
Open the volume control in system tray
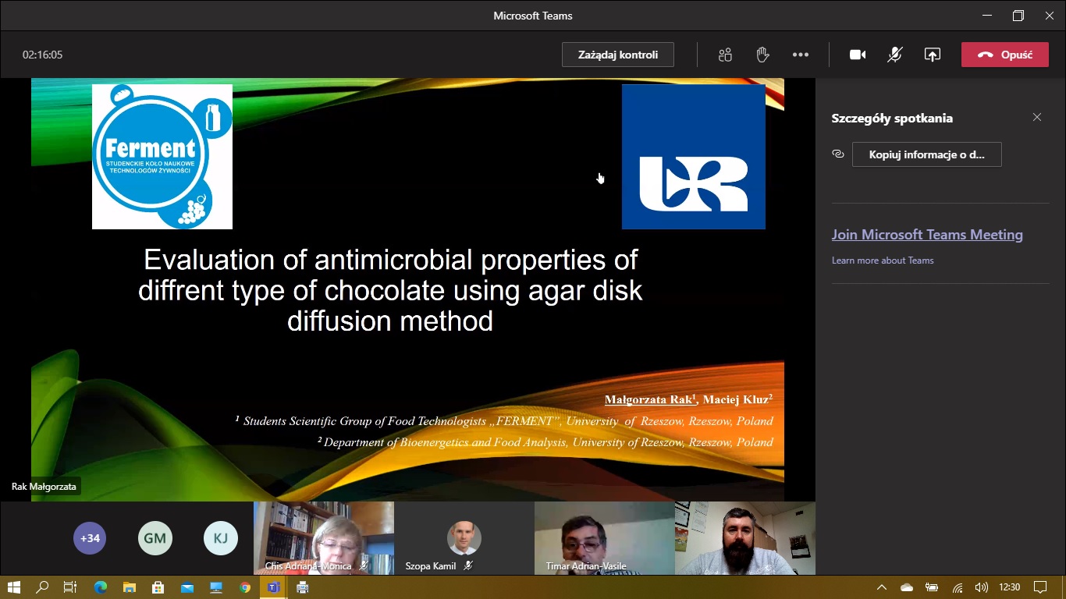point(982,587)
